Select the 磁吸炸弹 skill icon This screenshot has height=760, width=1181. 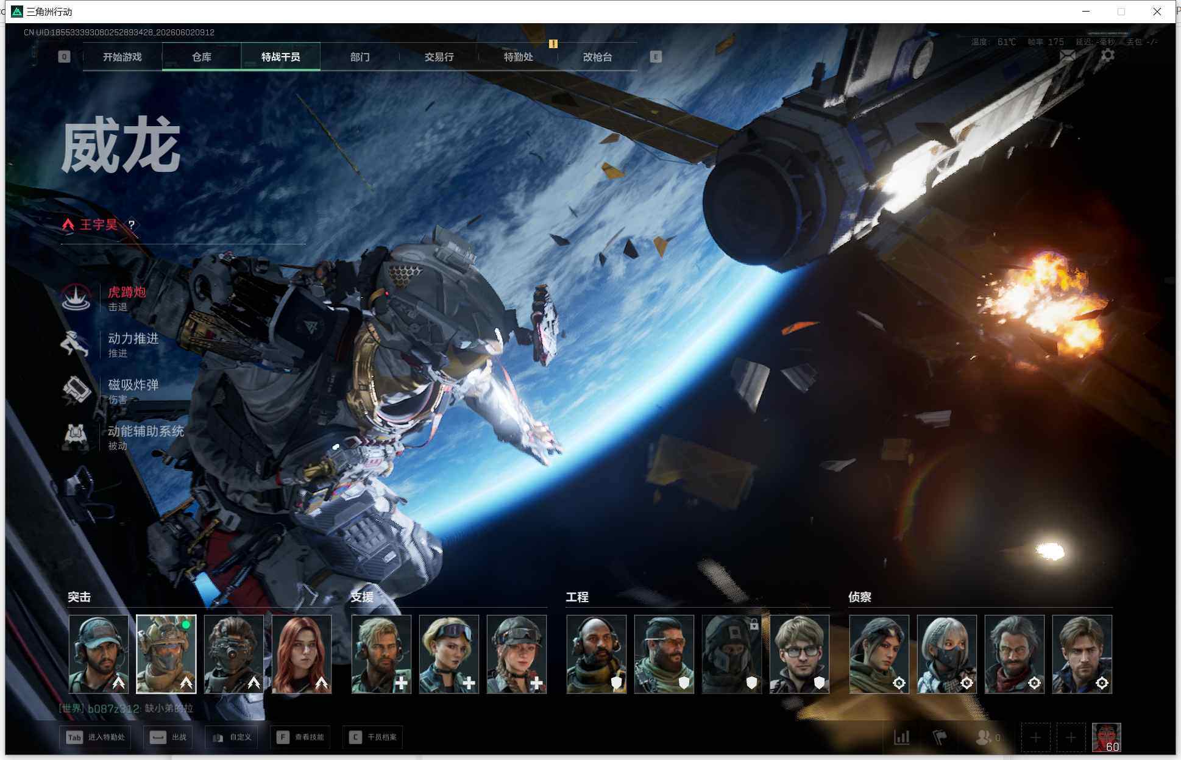(x=76, y=390)
